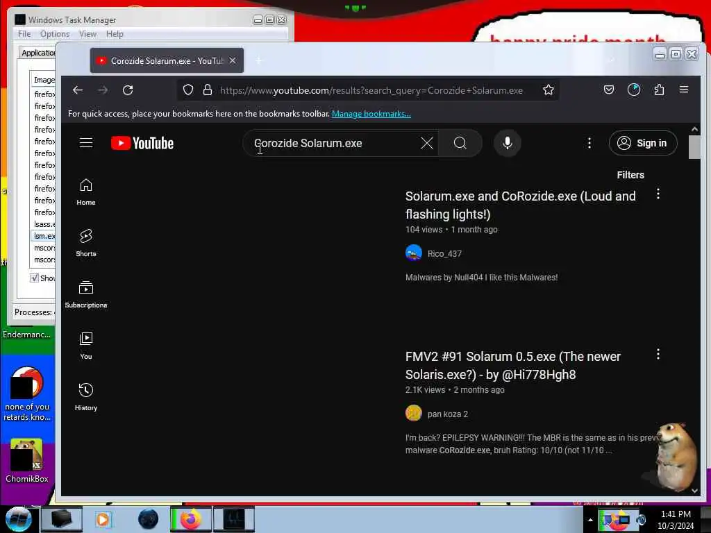
Task: Open Options menu in Task Manager
Action: point(55,34)
